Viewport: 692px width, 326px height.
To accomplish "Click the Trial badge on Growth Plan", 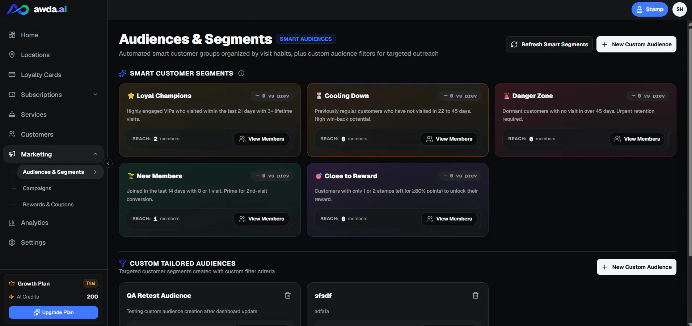I will pyautogui.click(x=90, y=283).
